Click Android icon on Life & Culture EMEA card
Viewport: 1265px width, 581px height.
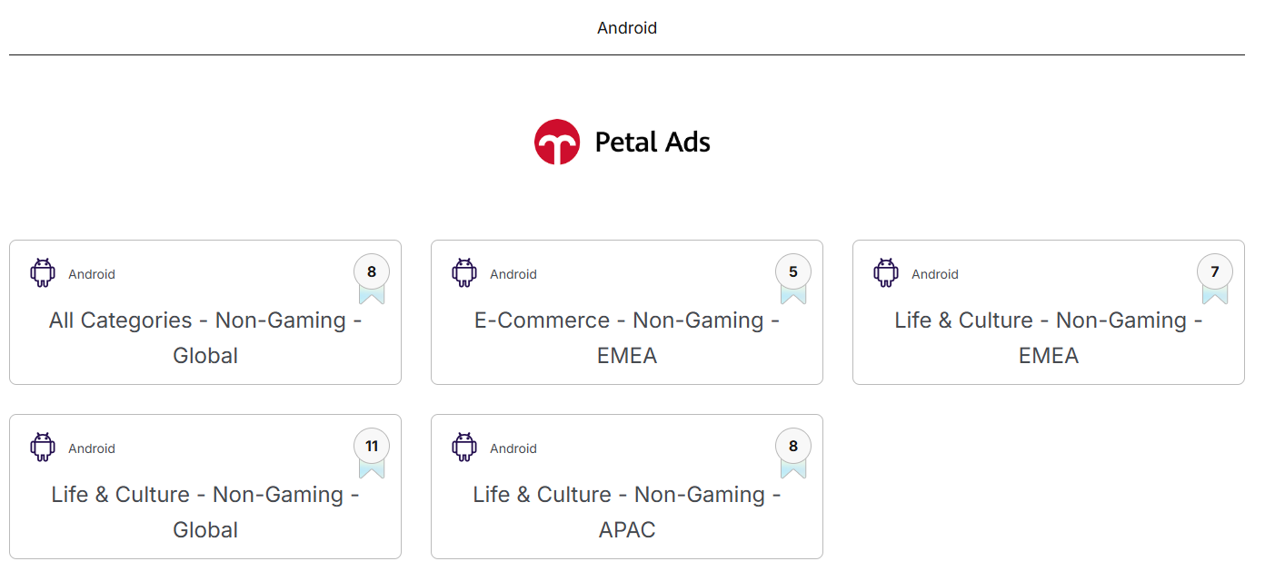tap(886, 273)
